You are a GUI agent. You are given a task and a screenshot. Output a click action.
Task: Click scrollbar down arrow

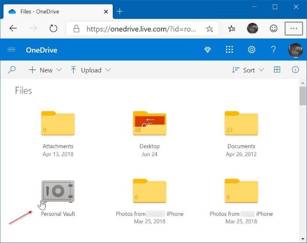pos(303,239)
